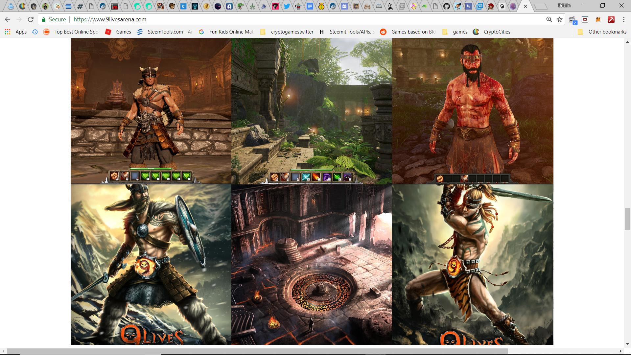
Task: Click the red arrow extension icon
Action: (611, 19)
